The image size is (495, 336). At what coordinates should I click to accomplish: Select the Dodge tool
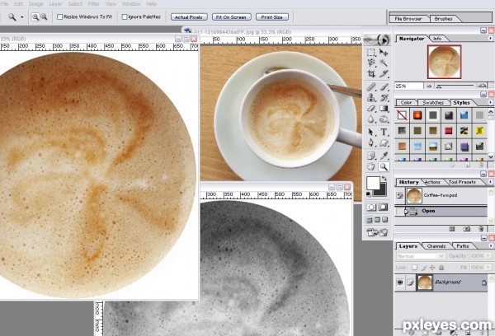(384, 119)
